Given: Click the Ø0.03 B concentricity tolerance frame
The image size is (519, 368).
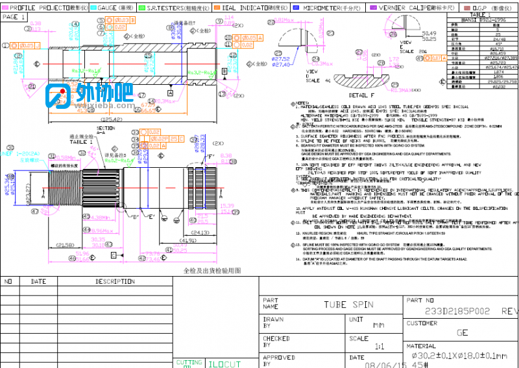Looking at the screenshot, I should point(121,20).
